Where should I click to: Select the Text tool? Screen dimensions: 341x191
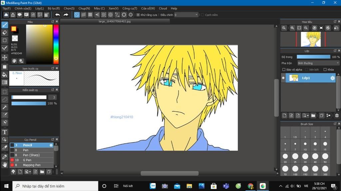5,132
